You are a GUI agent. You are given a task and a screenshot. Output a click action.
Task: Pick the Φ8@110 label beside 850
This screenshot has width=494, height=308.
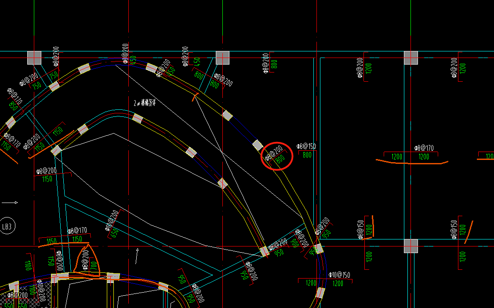[x=15, y=96]
